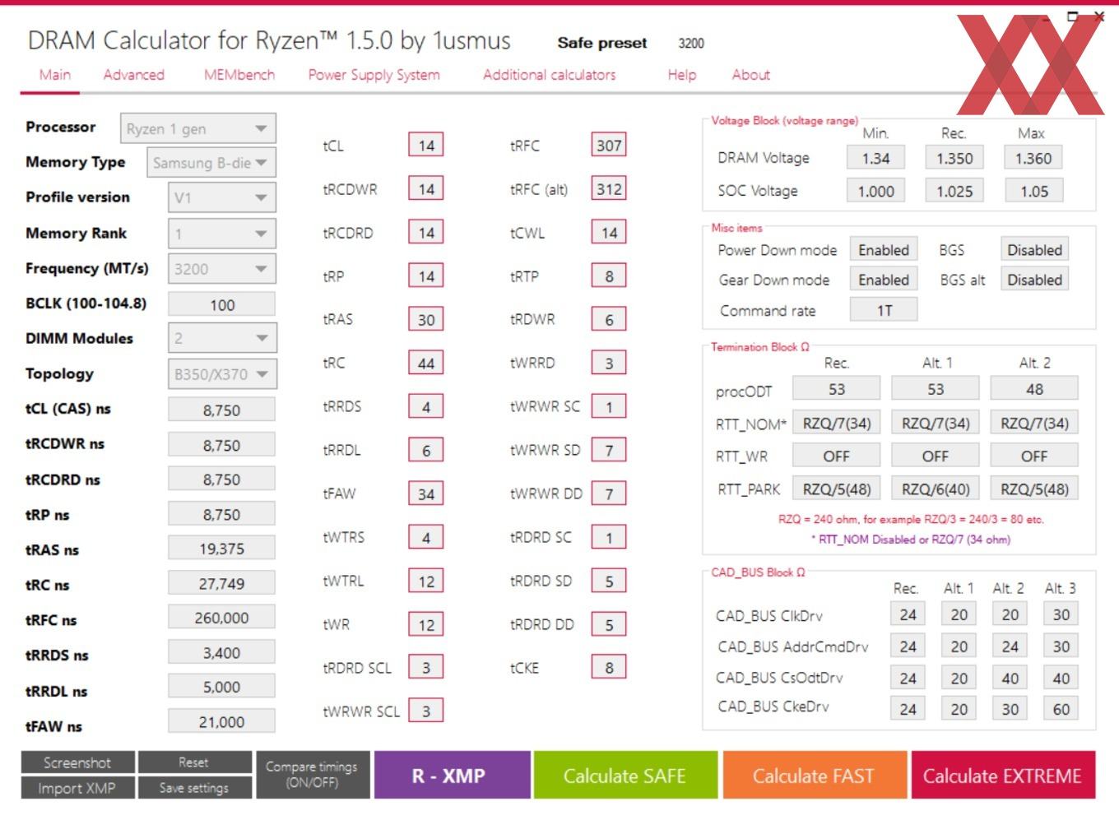
Task: Click the DRAM Voltage Rec. 1.350 field
Action: pos(954,159)
